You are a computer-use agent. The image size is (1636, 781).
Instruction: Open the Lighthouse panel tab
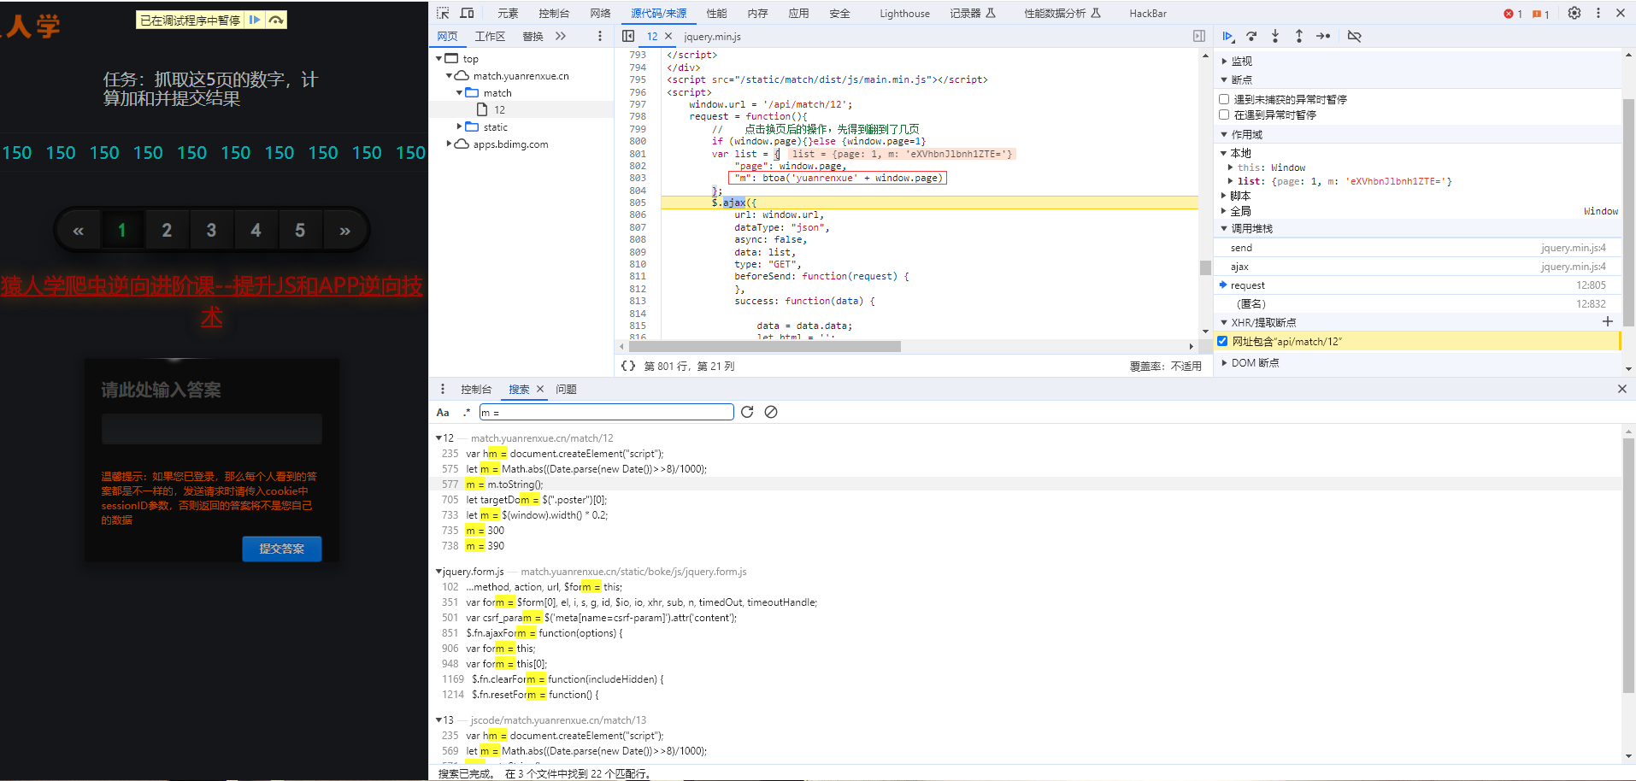tap(904, 13)
